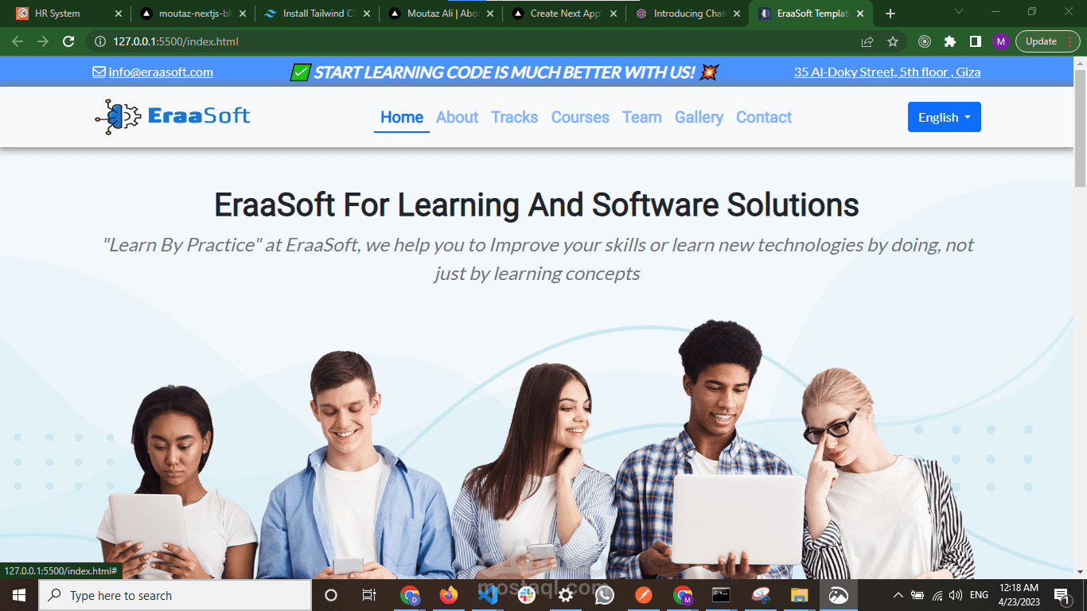Open Chrome with D profile from taskbar
The image size is (1087, 611).
410,595
